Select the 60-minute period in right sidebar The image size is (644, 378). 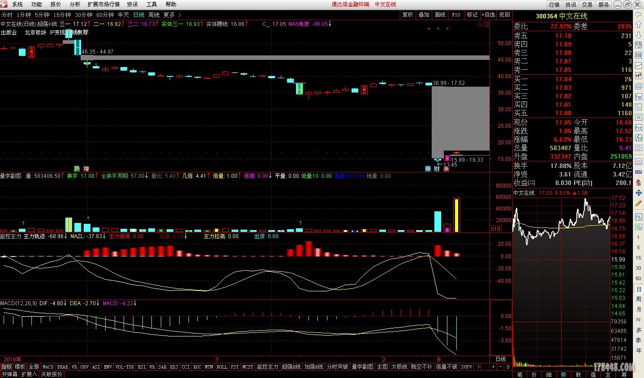639,278
